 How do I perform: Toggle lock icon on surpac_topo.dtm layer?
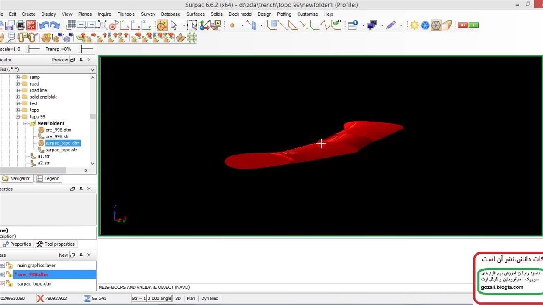coord(9,284)
